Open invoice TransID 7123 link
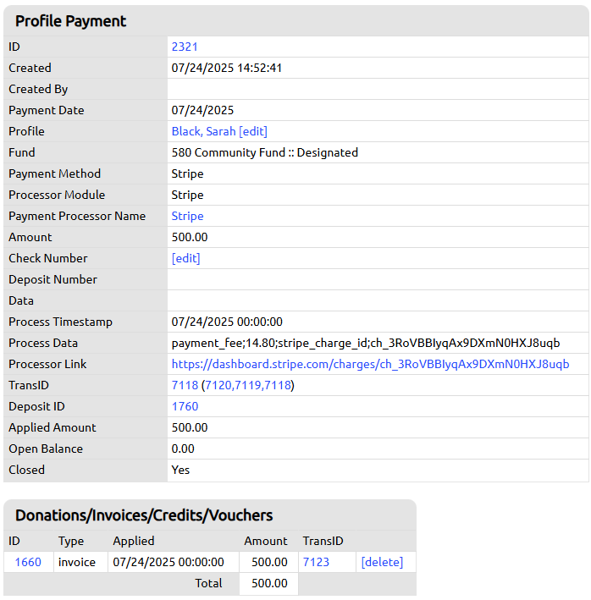Screen dimensions: 591x600 [x=316, y=562]
